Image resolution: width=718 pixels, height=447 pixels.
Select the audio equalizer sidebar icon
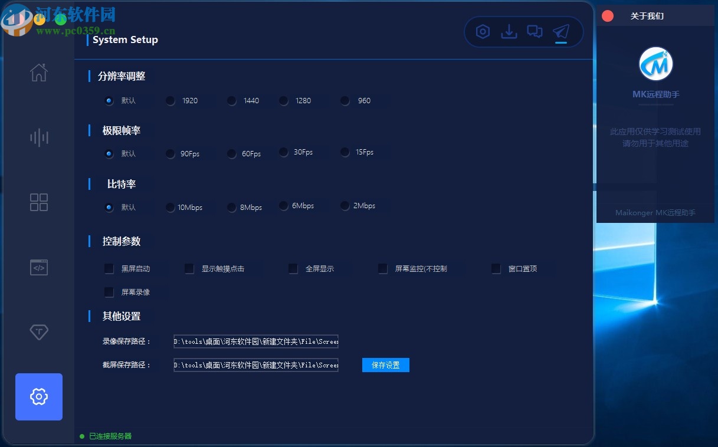click(x=38, y=137)
